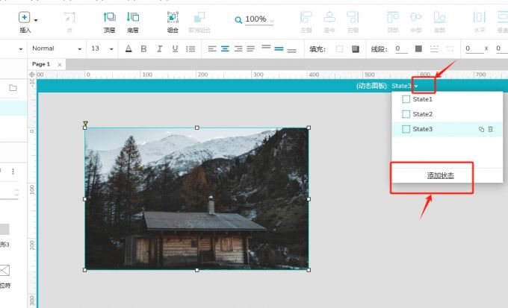
Task: Toggle underline formatting
Action: coord(175,49)
